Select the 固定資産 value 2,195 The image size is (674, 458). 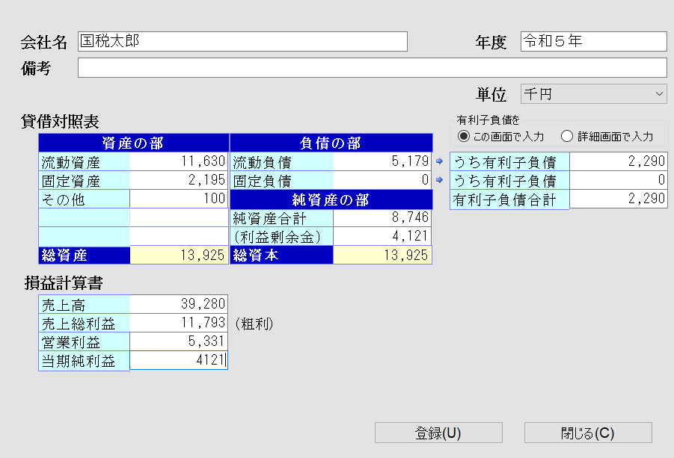(x=180, y=179)
